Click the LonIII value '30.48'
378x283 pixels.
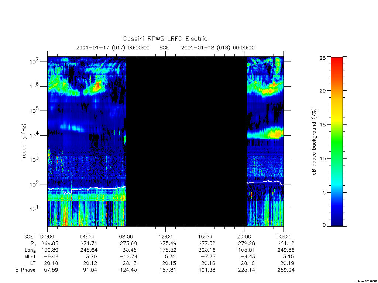point(130,250)
